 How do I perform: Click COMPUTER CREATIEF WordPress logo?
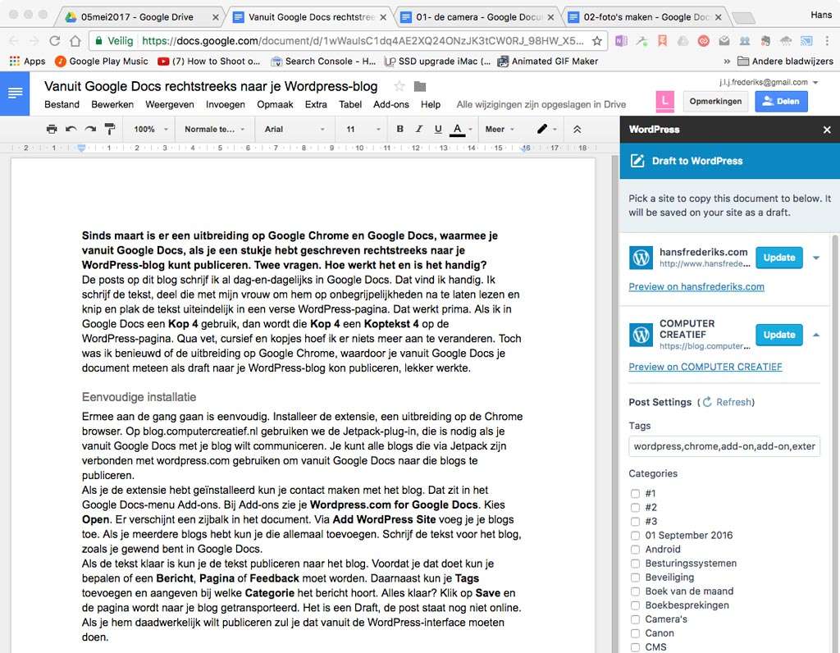(641, 335)
